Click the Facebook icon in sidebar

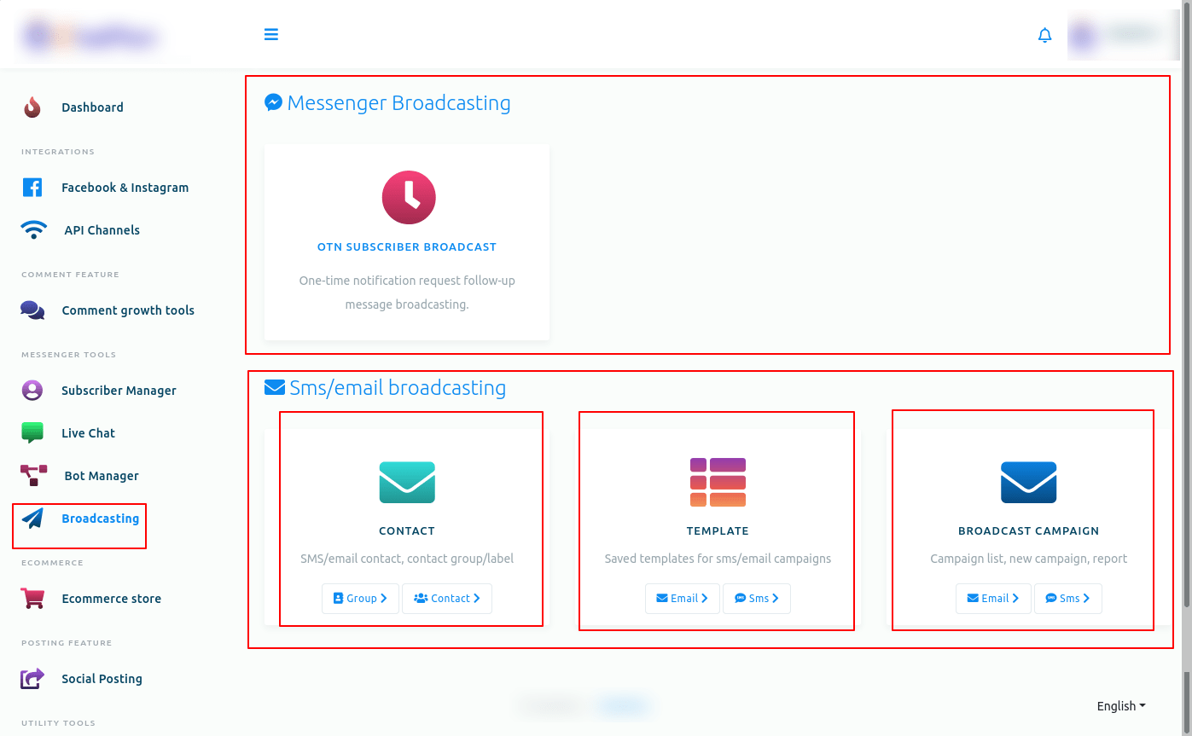point(32,188)
